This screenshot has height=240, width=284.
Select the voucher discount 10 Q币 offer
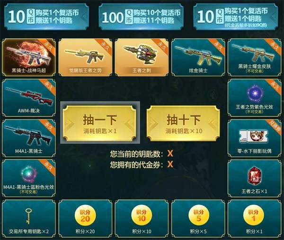coord(236,17)
